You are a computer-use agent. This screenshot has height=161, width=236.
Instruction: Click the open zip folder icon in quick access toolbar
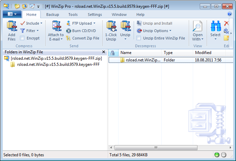(x=25, y=6)
